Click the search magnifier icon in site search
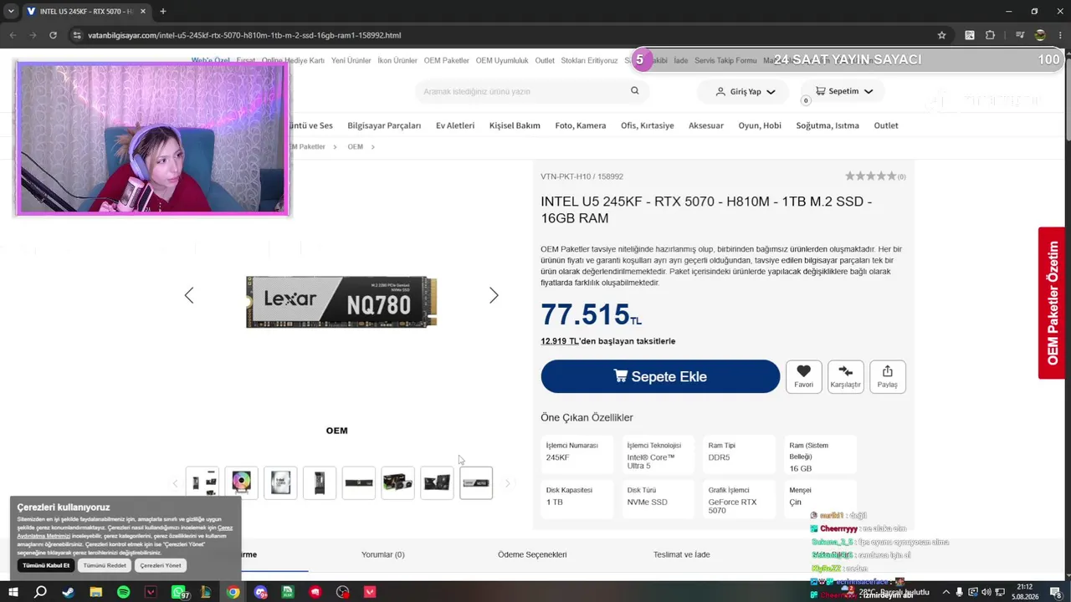The image size is (1071, 602). point(634,91)
